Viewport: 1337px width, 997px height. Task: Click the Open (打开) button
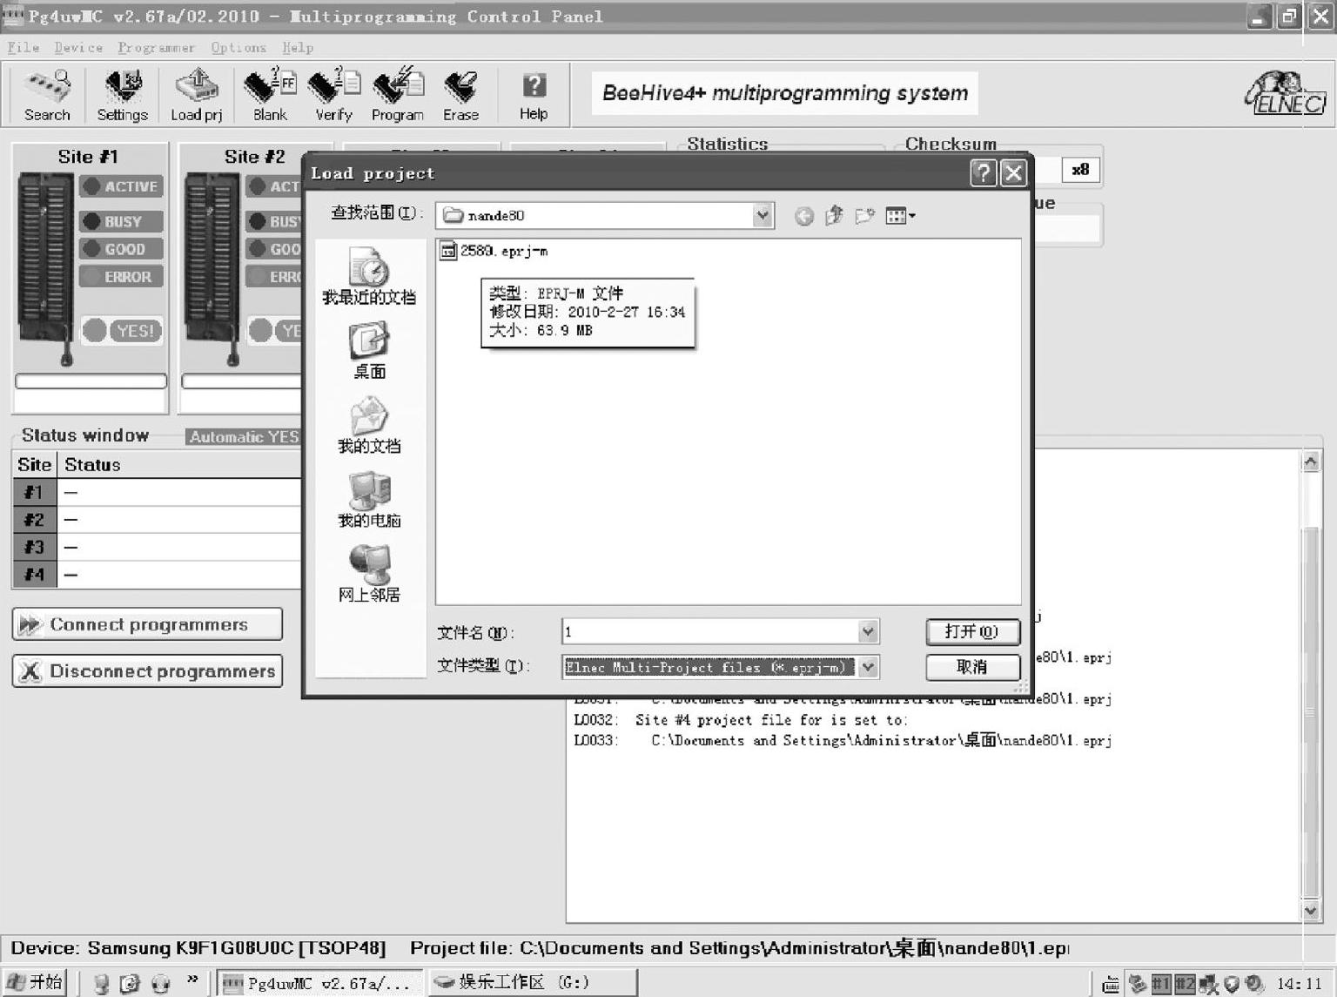(972, 631)
